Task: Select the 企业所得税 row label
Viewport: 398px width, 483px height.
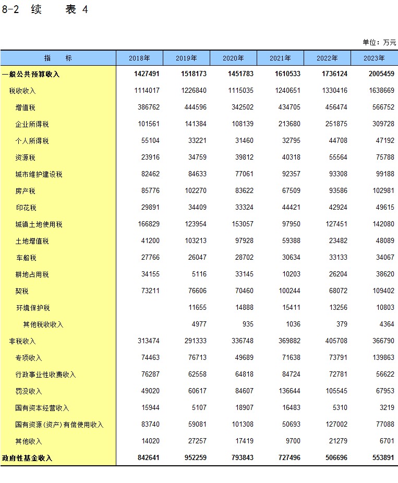Action: point(32,124)
